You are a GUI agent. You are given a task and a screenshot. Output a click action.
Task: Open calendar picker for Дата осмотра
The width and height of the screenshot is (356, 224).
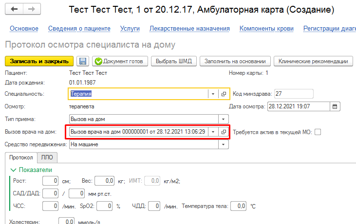click(x=335, y=106)
